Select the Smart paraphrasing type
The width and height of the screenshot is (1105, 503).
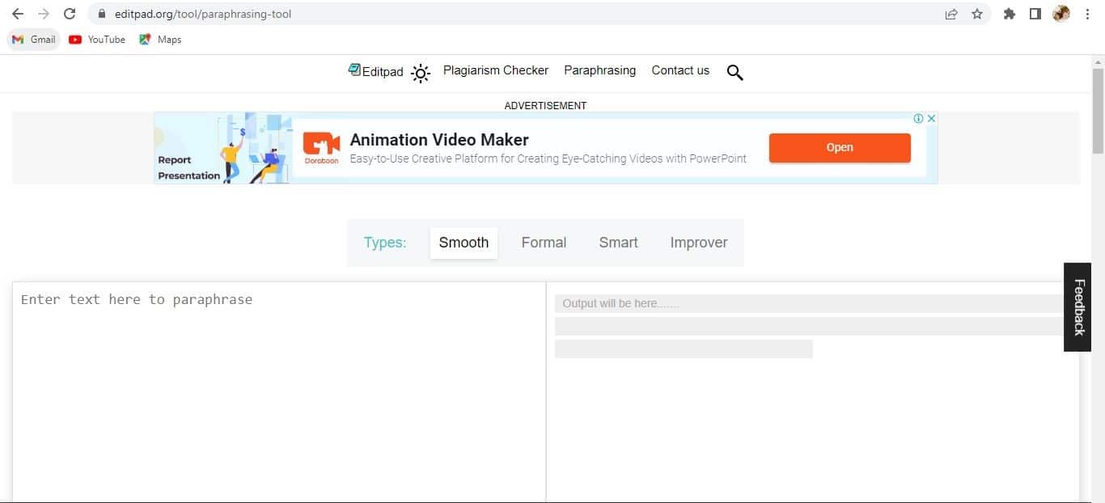[618, 243]
